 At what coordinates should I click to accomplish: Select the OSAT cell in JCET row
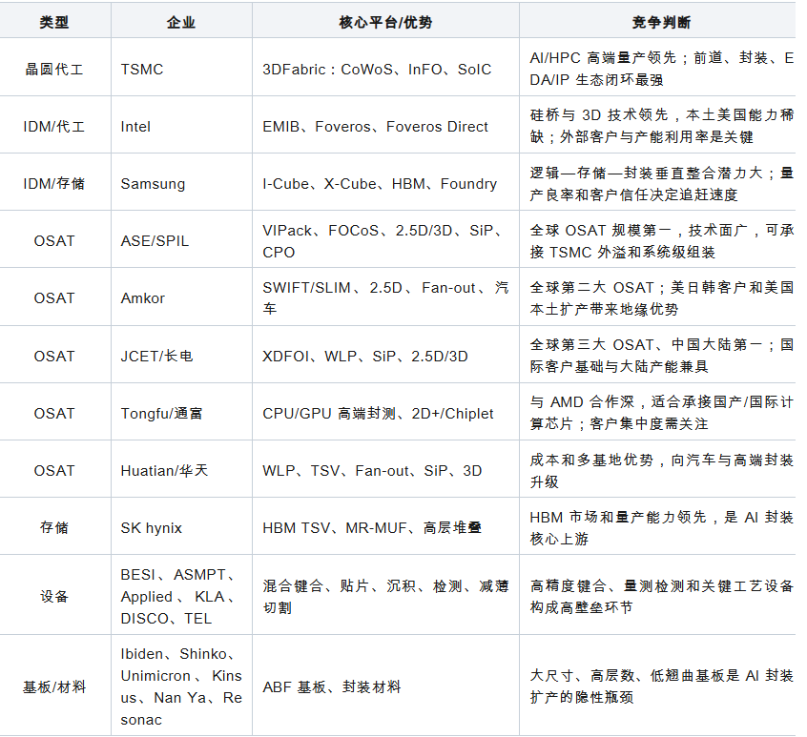[x=54, y=355]
